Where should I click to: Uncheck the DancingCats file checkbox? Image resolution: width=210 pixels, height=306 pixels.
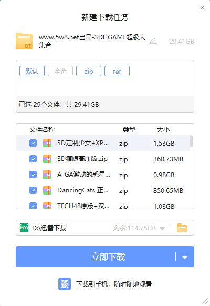[x=33, y=190]
